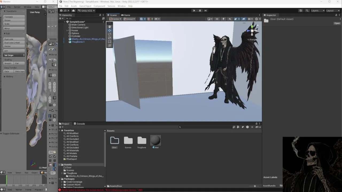Lock the Hierarchy panel
Screen dimensions: 342x192
[100, 15]
